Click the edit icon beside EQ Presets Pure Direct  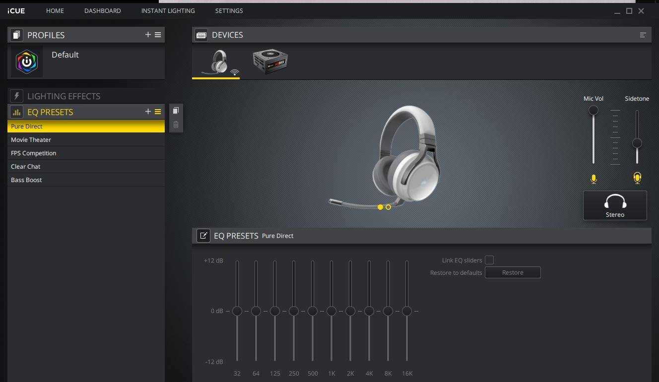[203, 236]
